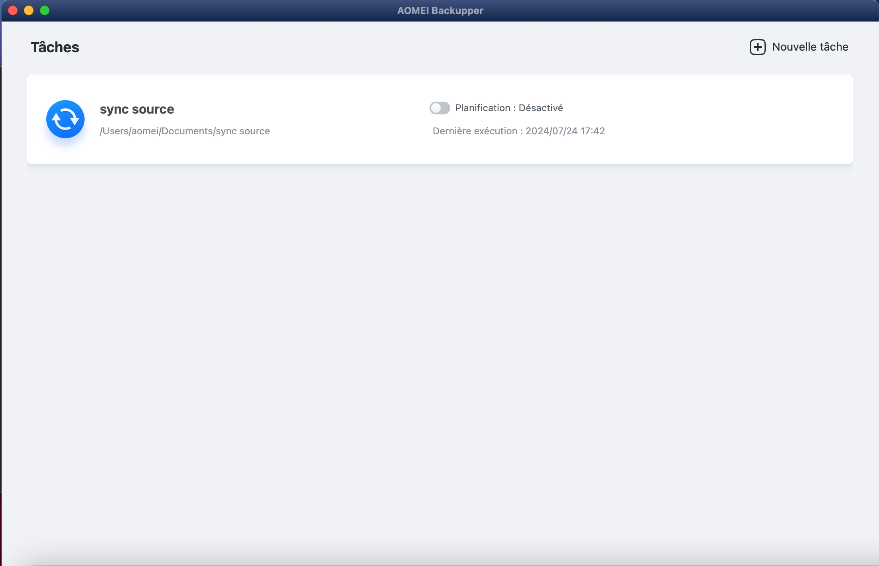Click empty right area of task card
Image resolution: width=879 pixels, height=566 pixels.
738,120
